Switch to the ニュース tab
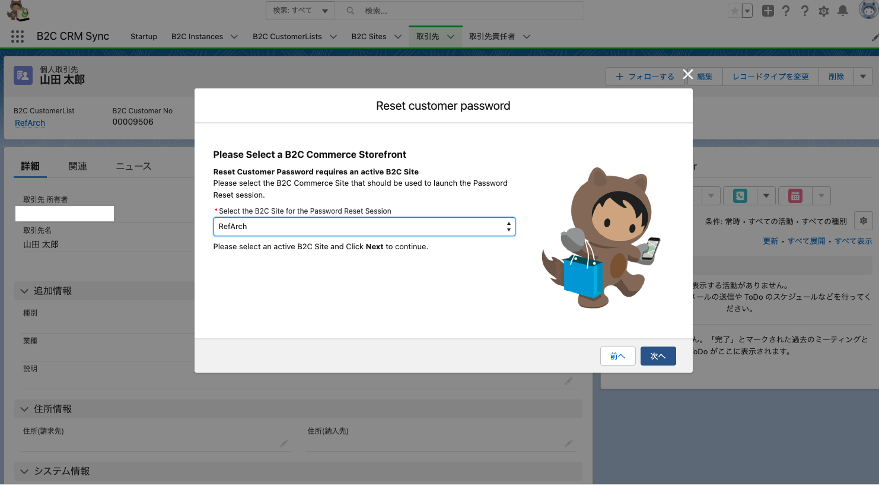879x486 pixels. click(133, 166)
